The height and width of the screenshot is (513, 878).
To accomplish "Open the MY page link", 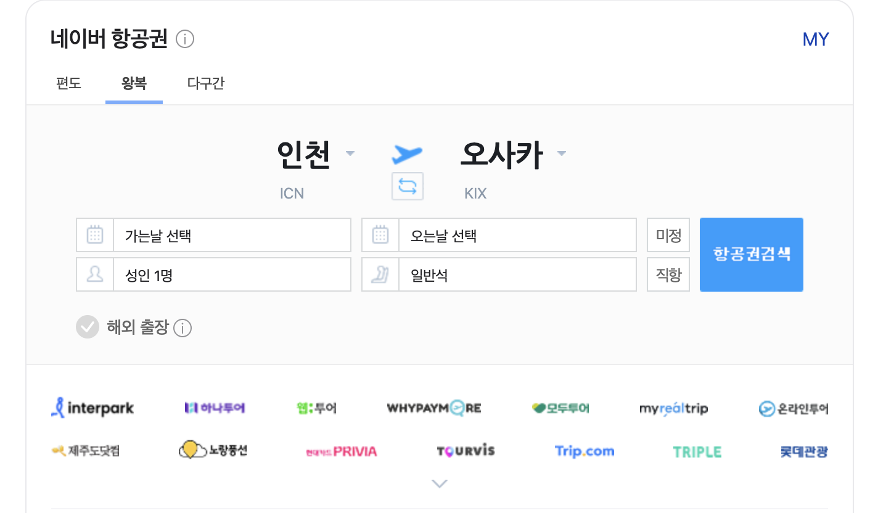I will [x=816, y=39].
